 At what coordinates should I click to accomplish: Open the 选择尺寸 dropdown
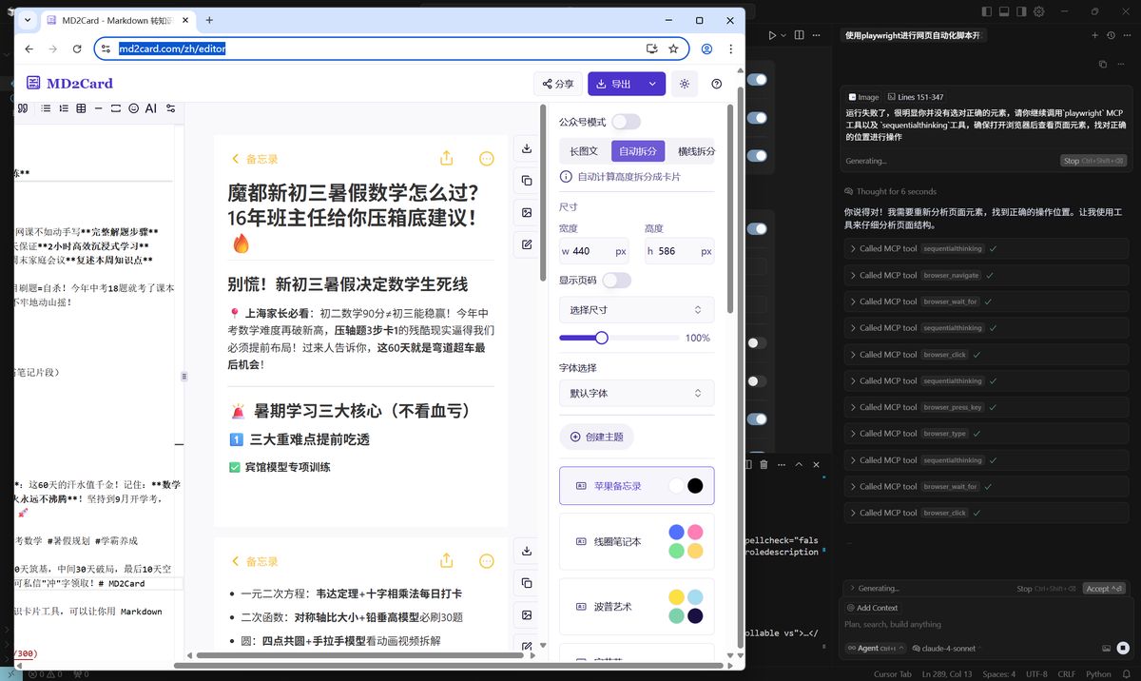pos(636,310)
